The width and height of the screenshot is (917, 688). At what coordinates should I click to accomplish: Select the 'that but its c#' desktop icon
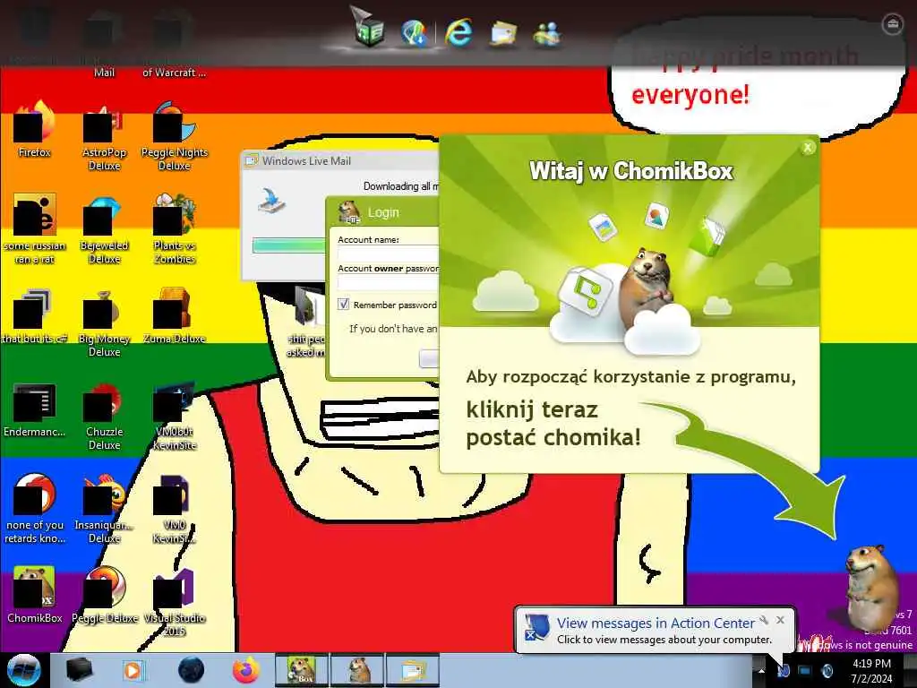35,316
